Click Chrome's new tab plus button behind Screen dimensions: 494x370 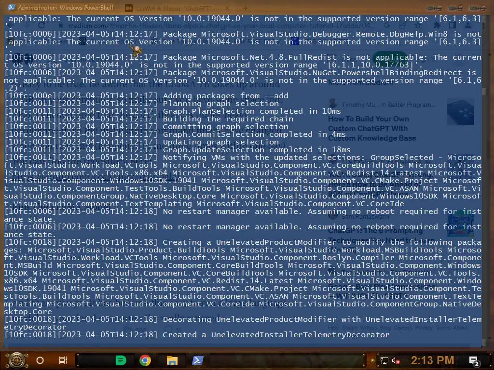[x=245, y=8]
